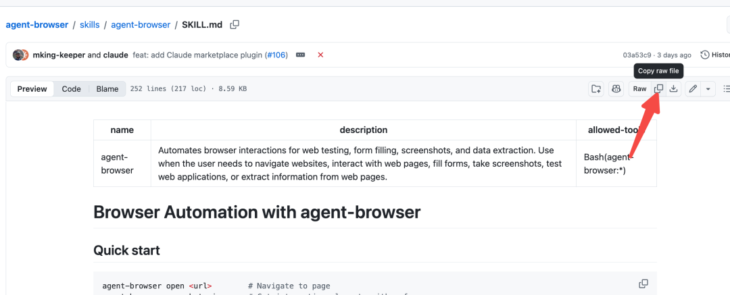Switch to the Code view tab
The height and width of the screenshot is (295, 730).
click(x=71, y=89)
